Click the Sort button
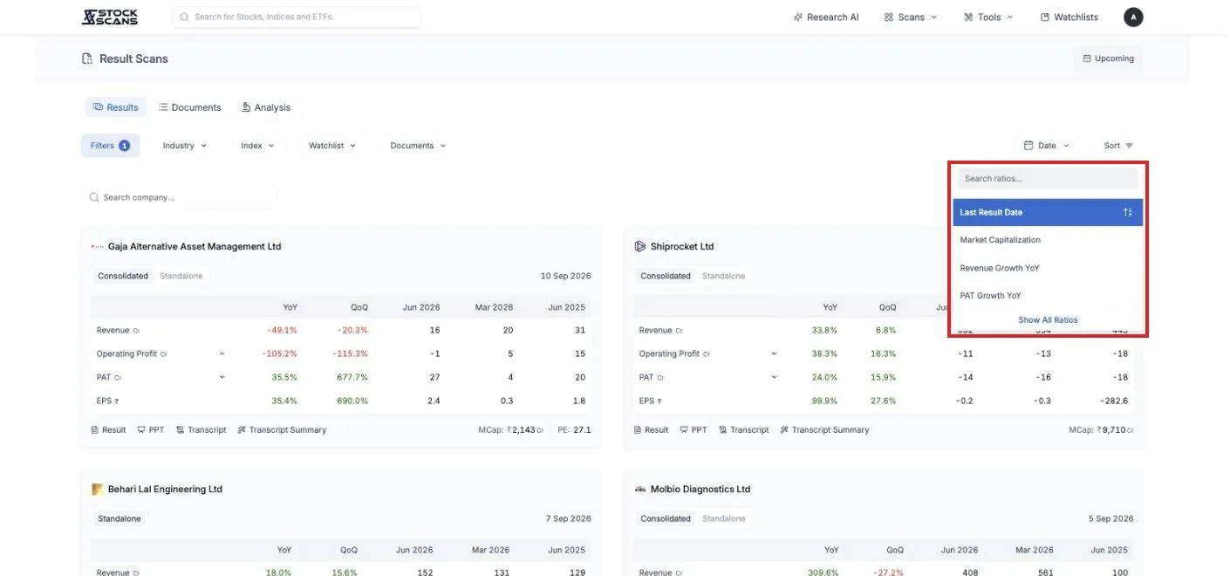1230x576 pixels. click(1118, 146)
